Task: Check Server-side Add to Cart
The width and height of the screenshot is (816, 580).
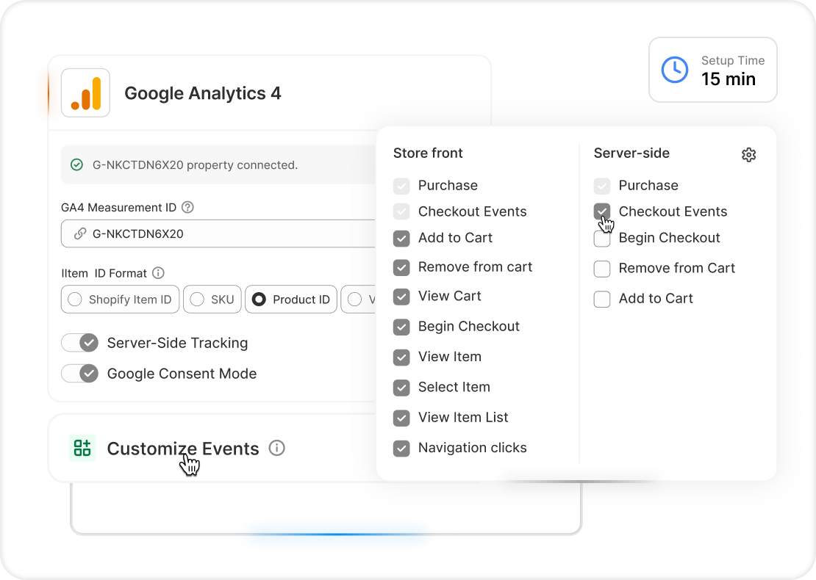Action: (x=601, y=299)
